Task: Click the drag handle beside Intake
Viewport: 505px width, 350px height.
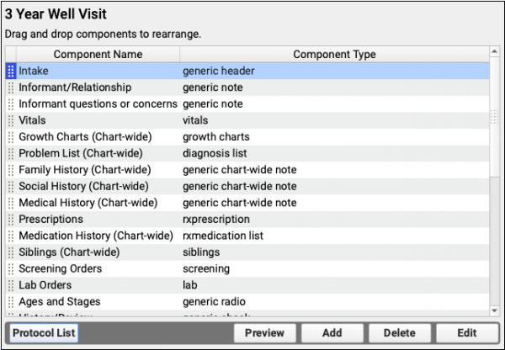Action: pyautogui.click(x=11, y=72)
